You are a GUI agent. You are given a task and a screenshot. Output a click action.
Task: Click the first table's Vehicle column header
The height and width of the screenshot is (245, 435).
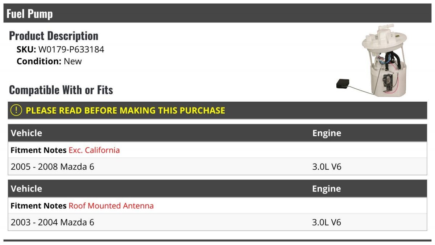click(26, 133)
